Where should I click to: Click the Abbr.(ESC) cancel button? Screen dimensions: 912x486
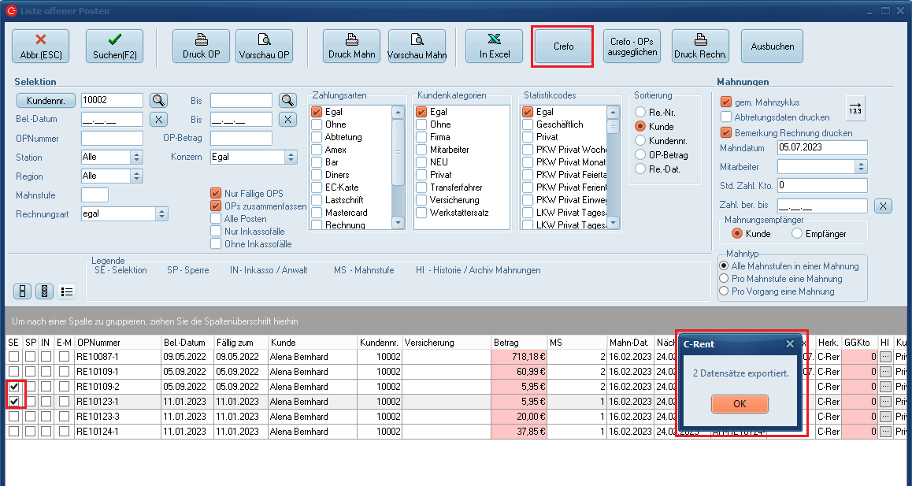(40, 46)
